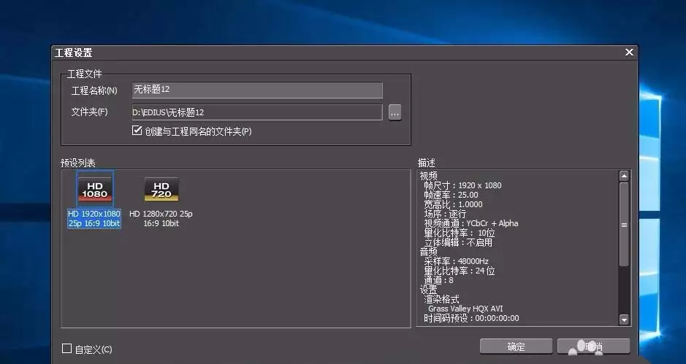Click the description scrollbar up arrow
The image size is (686, 364).
coord(624,176)
